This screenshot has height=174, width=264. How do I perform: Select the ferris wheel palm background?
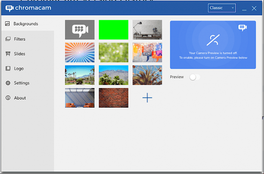[x=147, y=75]
